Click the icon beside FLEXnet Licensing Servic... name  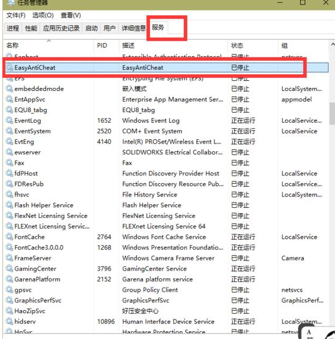[x=9, y=226]
